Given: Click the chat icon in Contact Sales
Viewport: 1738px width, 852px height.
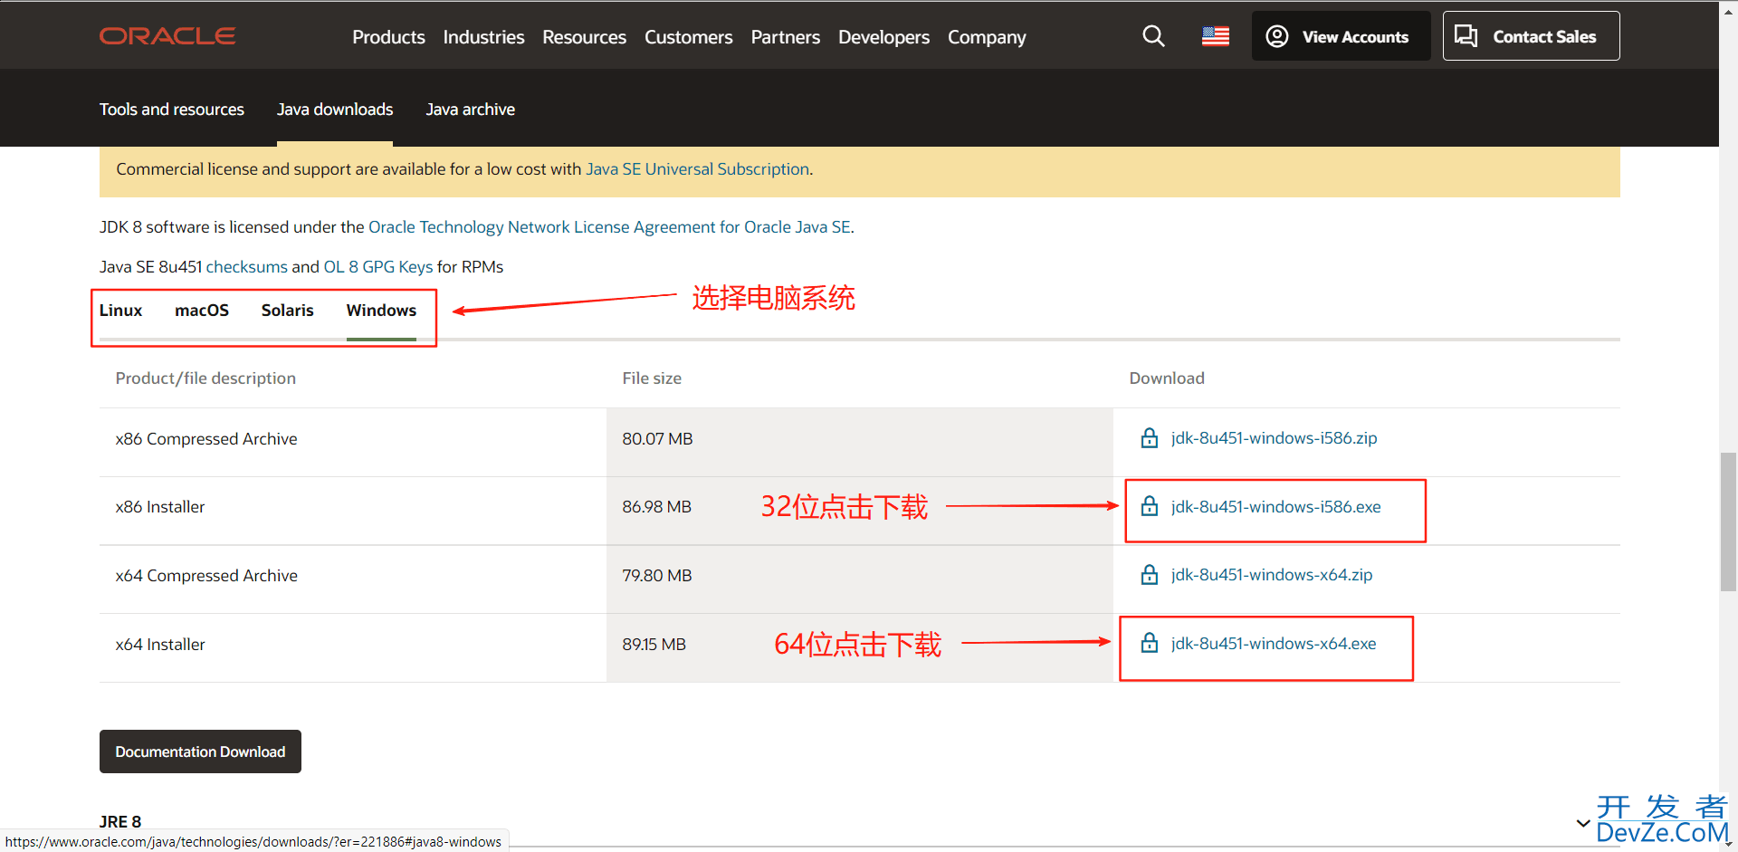Looking at the screenshot, I should click(1466, 36).
